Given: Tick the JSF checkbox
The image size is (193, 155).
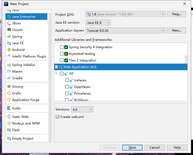Looking at the screenshot, I should (62, 74).
